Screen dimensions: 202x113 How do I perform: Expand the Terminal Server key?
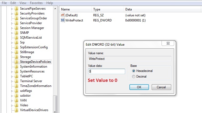click(x=12, y=81)
